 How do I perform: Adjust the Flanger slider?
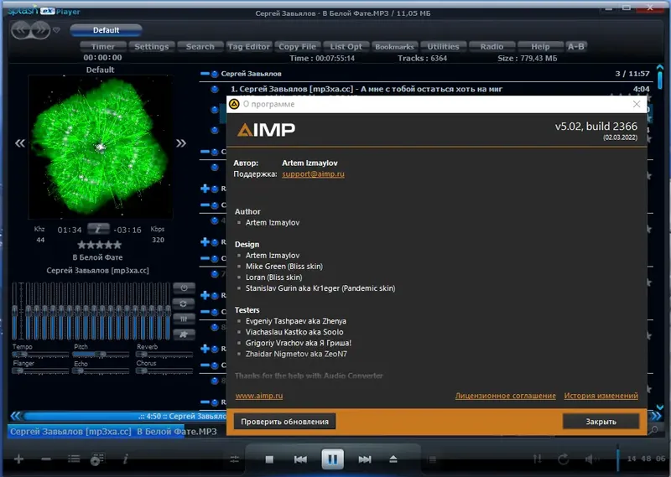coord(40,371)
